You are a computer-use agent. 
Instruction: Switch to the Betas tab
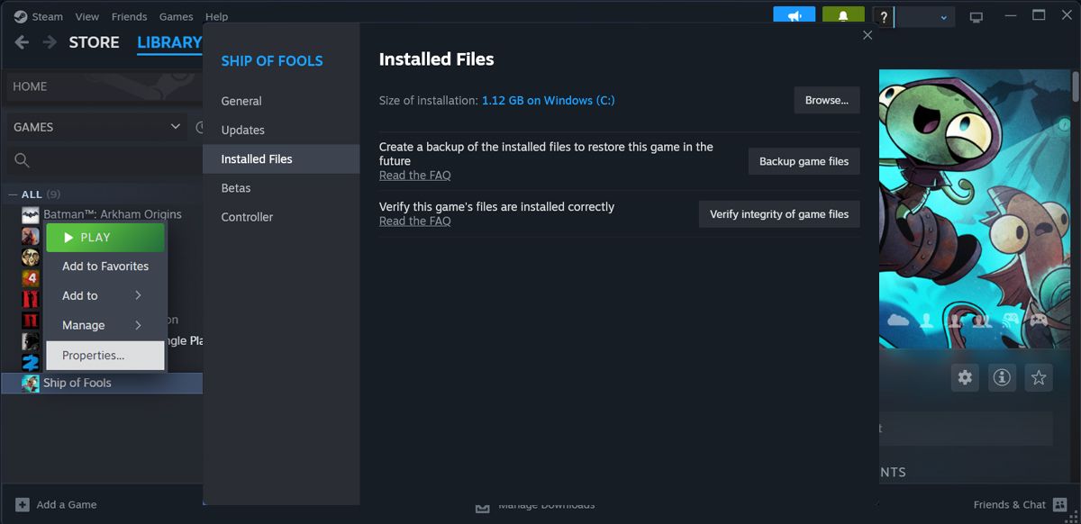235,187
